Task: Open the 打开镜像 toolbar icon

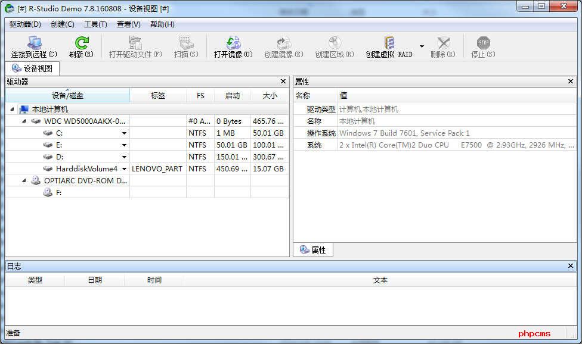Action: [233, 43]
